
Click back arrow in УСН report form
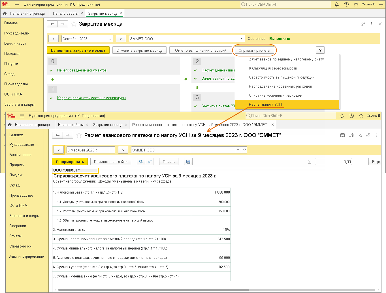click(x=57, y=135)
